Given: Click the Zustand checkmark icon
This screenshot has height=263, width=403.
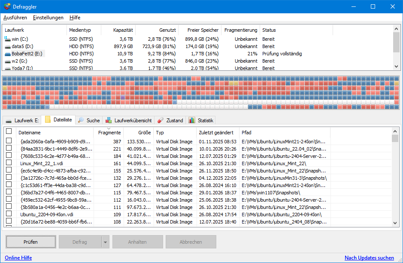Looking at the screenshot, I should tap(161, 120).
